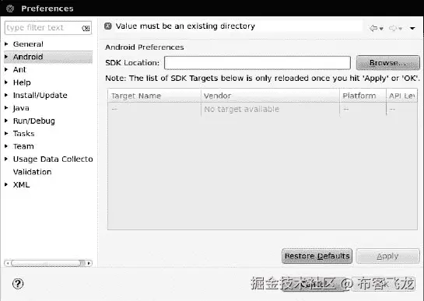Click the Browse... button for SDK Location
This screenshot has height=301, width=424.
tap(387, 63)
